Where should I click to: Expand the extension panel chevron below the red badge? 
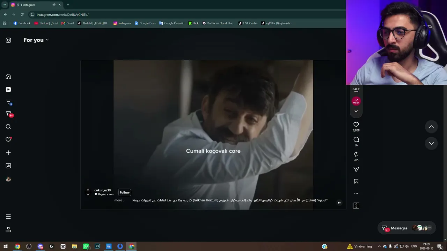pos(356,111)
